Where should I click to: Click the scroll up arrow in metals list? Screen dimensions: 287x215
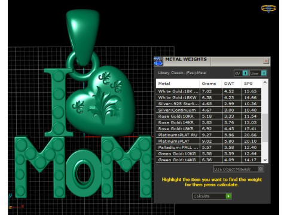coord(265,82)
